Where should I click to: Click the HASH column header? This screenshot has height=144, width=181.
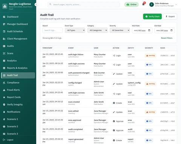163,48
